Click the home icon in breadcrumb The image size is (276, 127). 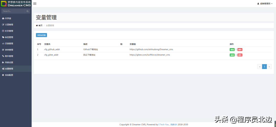pyautogui.click(x=37, y=25)
